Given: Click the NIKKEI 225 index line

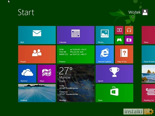Looking at the screenshot, I should 73,54.
